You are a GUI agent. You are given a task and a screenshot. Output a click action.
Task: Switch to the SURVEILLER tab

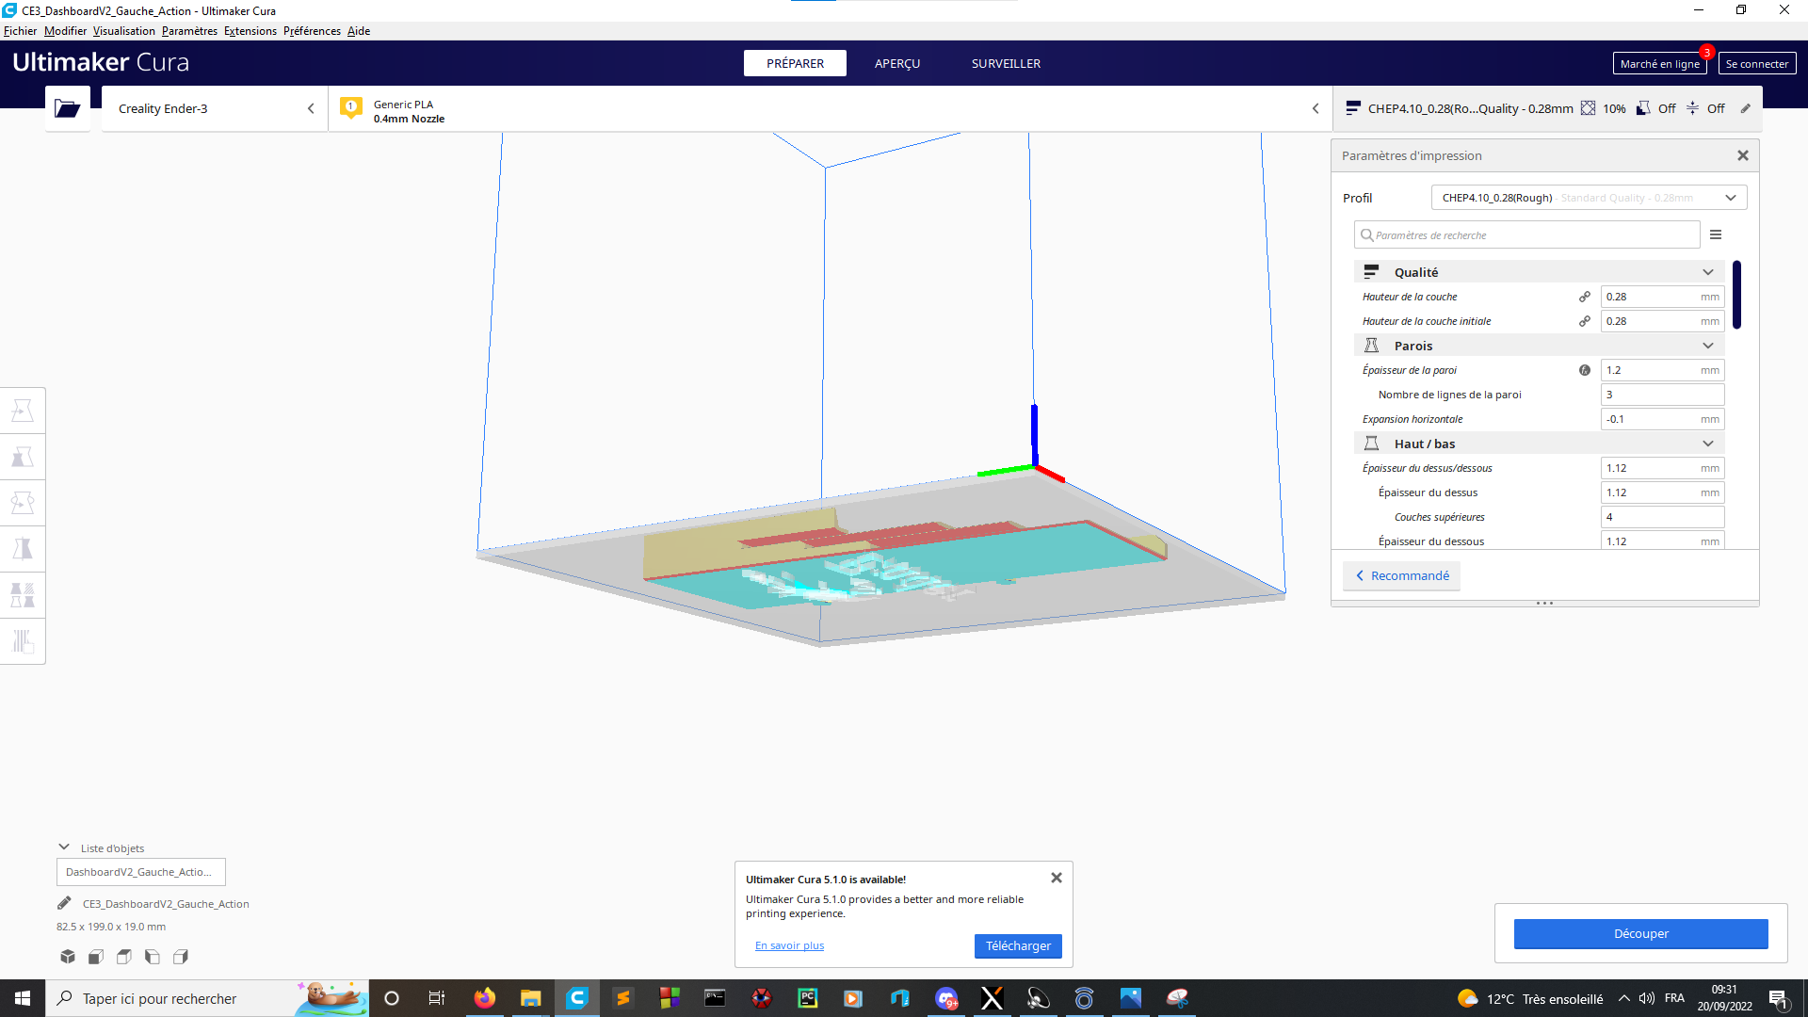click(x=1006, y=63)
